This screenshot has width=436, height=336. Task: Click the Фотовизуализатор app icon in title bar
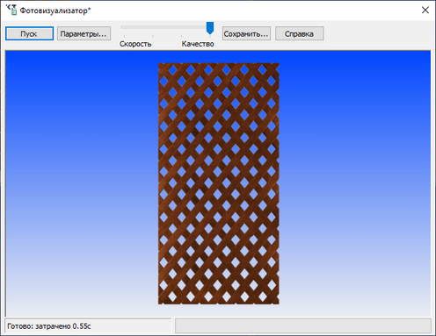tap(11, 11)
